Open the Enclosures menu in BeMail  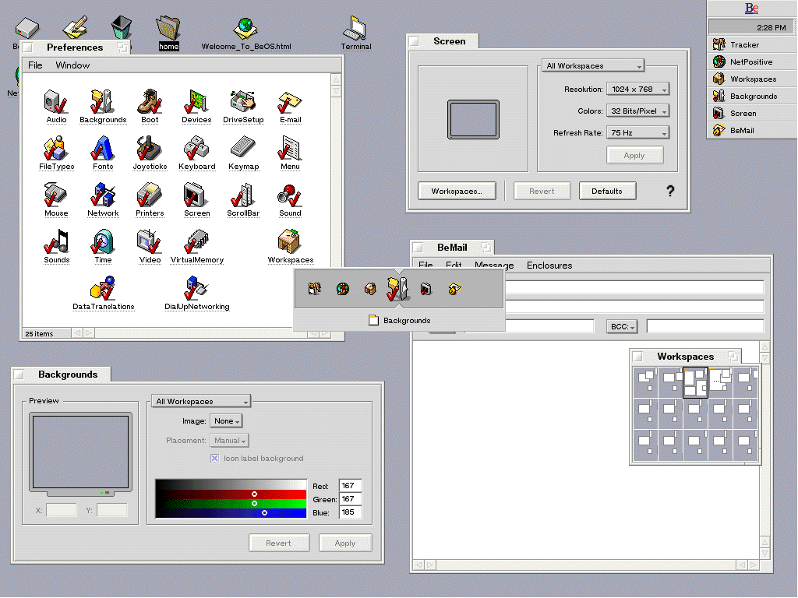(x=549, y=266)
